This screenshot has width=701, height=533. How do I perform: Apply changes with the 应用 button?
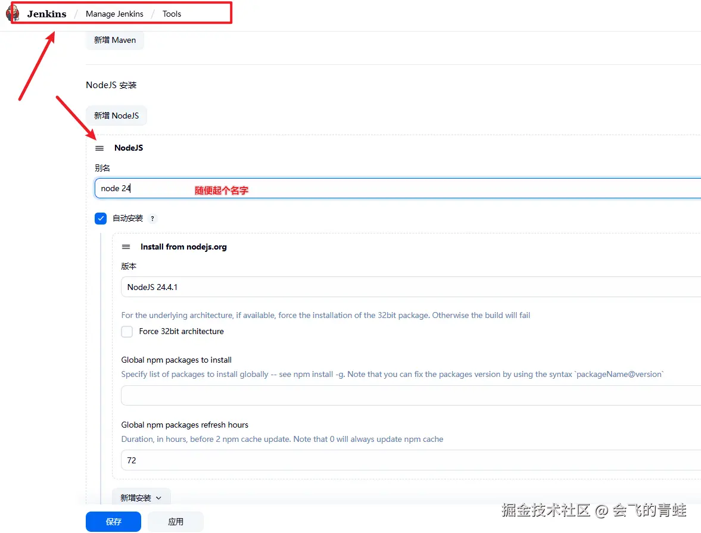click(176, 522)
